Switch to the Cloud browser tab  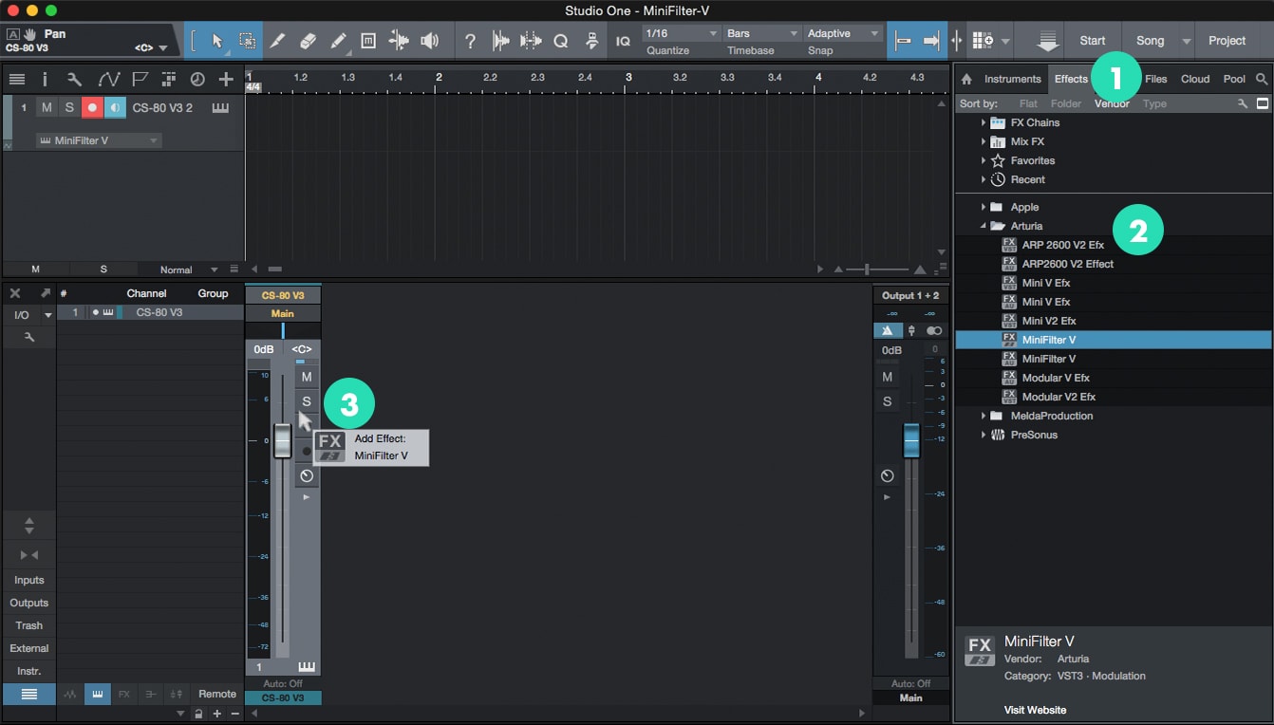coord(1194,79)
